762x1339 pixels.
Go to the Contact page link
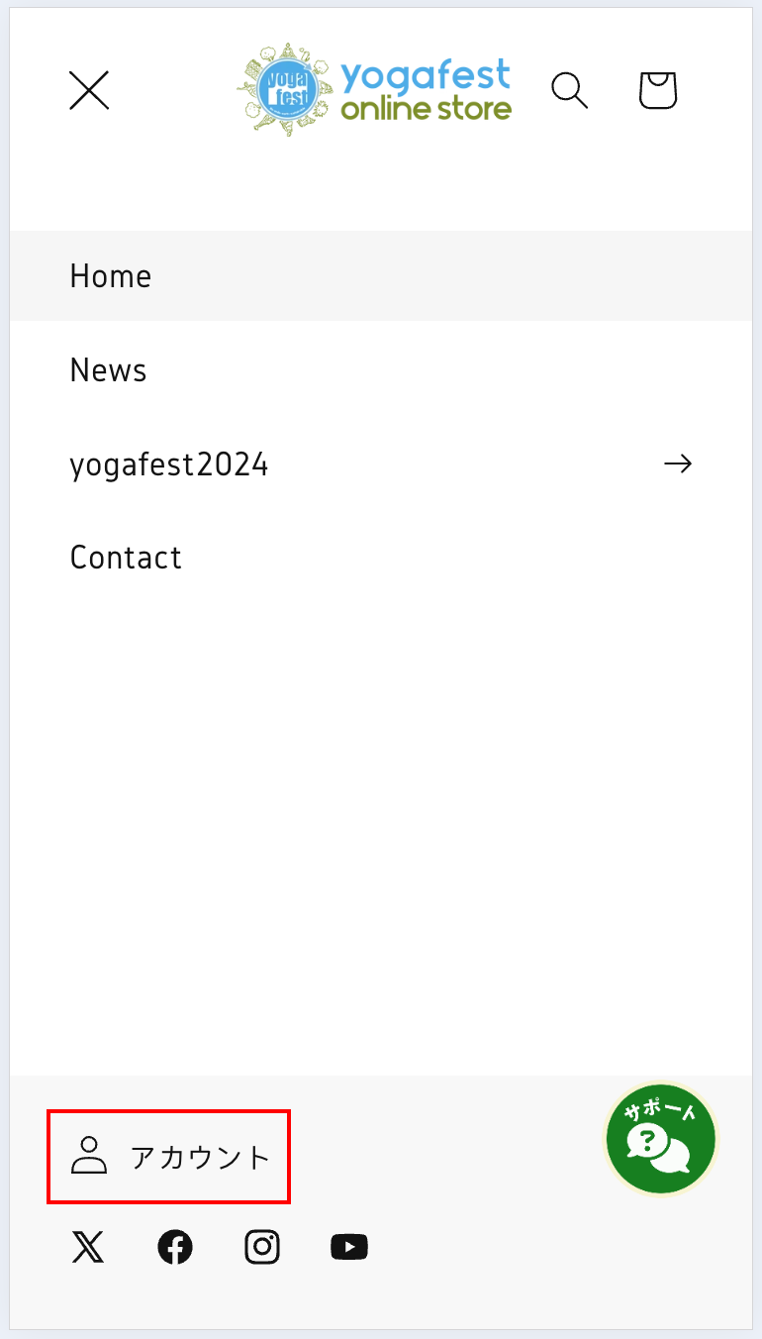click(381, 557)
